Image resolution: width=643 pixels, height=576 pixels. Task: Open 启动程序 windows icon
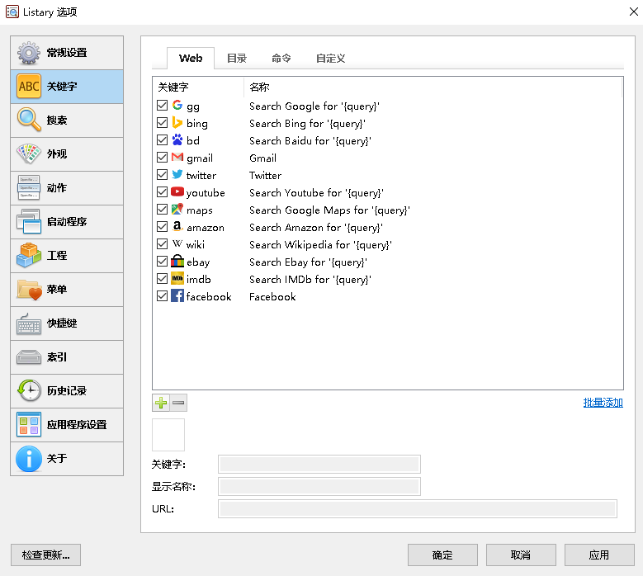[29, 221]
